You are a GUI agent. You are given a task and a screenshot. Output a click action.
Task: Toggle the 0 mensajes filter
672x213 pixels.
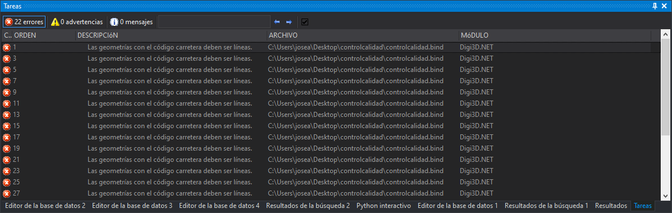click(131, 22)
